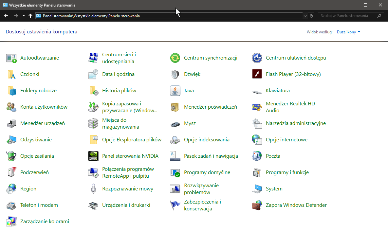Refresh the Control Panel view
Viewport: 388px width, 232px height.
pyautogui.click(x=311, y=16)
